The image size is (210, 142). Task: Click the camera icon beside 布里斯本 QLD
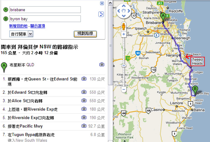pyautogui.click(x=102, y=64)
